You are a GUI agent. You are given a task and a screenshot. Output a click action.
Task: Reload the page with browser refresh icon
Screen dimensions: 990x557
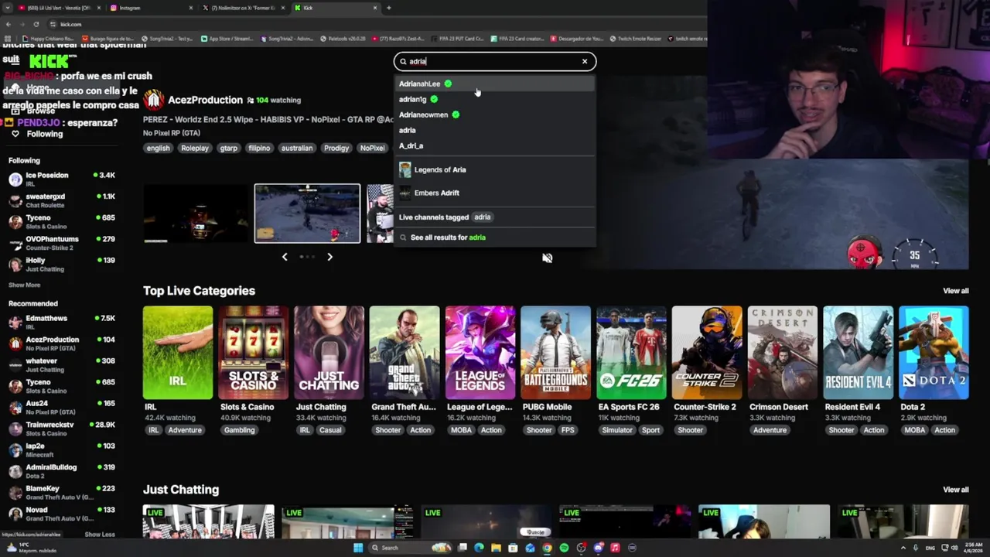36,24
